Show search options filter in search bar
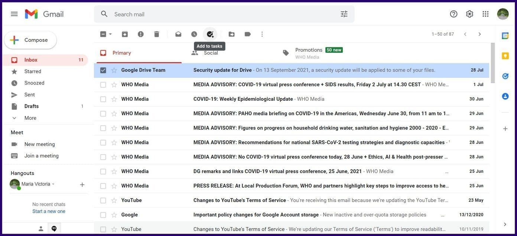The image size is (517, 236). pyautogui.click(x=344, y=14)
